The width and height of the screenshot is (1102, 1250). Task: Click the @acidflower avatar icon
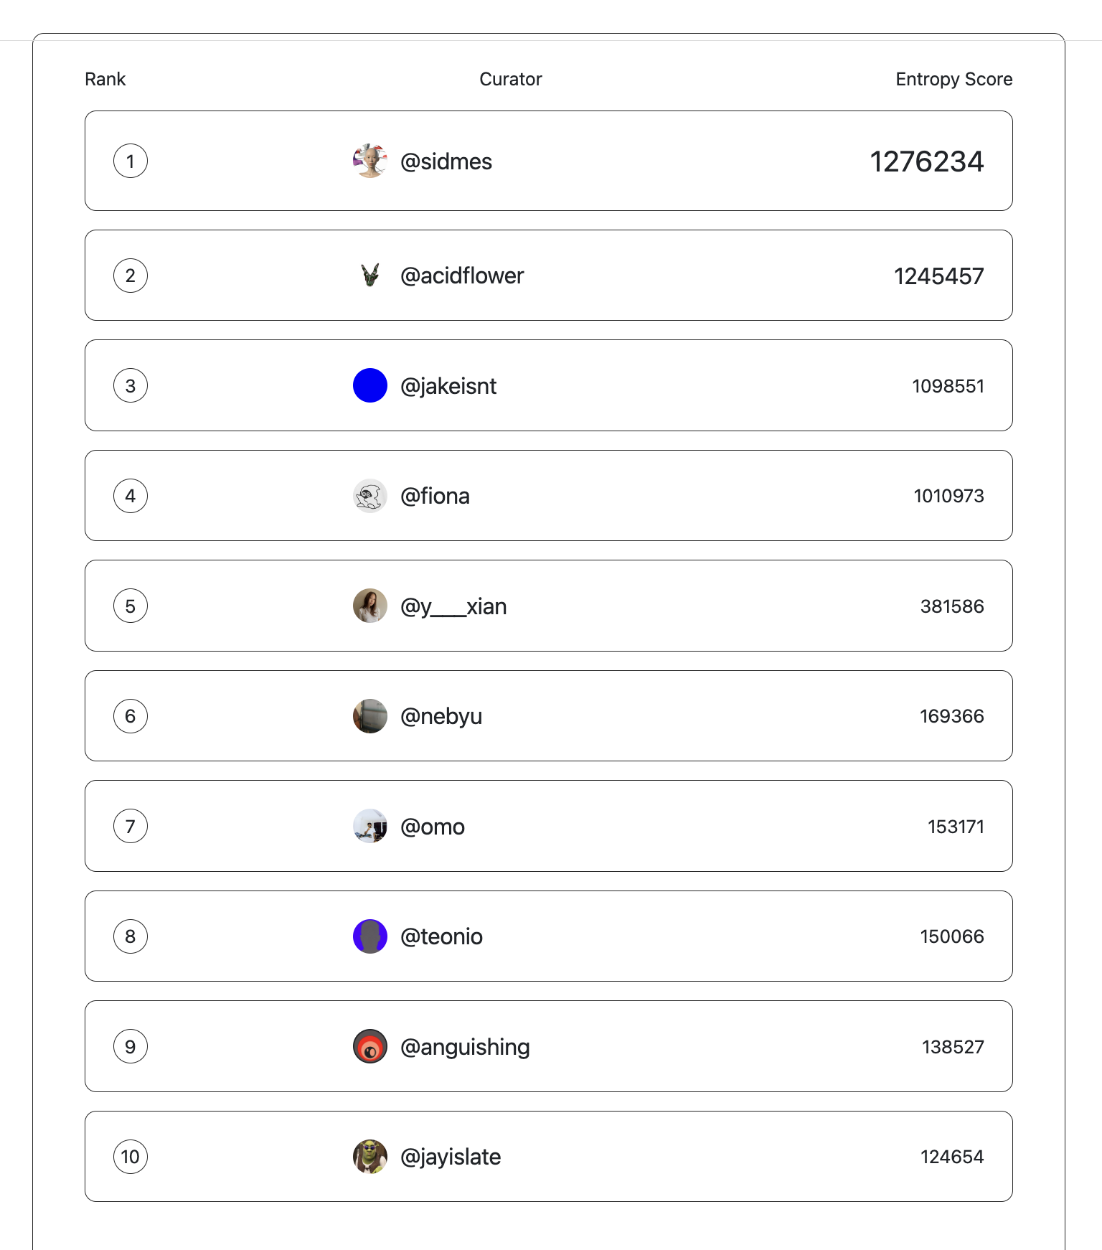[370, 276]
